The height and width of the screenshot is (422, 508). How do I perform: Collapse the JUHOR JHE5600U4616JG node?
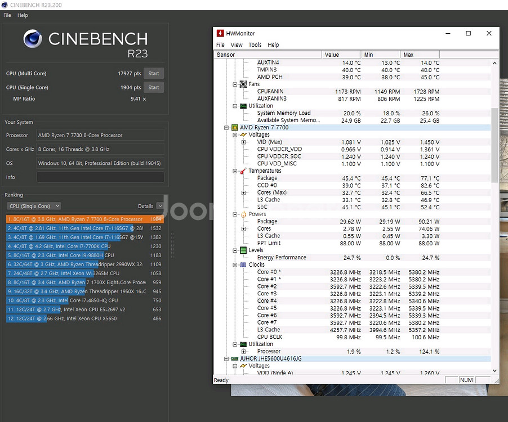tap(226, 358)
